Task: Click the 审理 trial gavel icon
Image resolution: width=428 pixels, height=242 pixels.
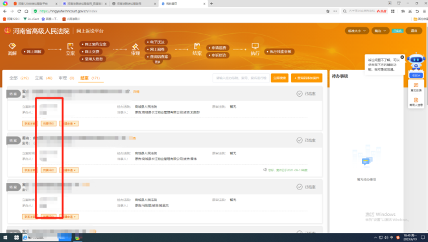Action: 136,46
